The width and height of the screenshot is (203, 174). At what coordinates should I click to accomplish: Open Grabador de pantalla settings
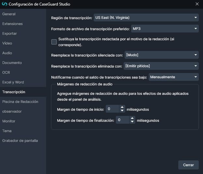(23, 141)
